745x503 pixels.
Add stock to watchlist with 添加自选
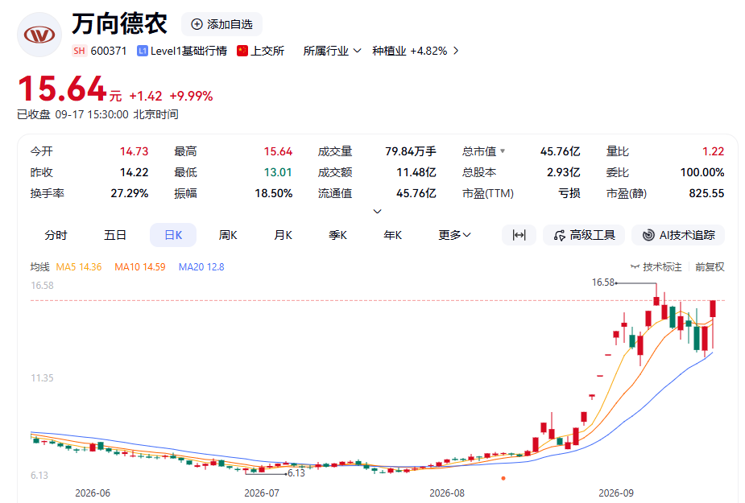(221, 24)
